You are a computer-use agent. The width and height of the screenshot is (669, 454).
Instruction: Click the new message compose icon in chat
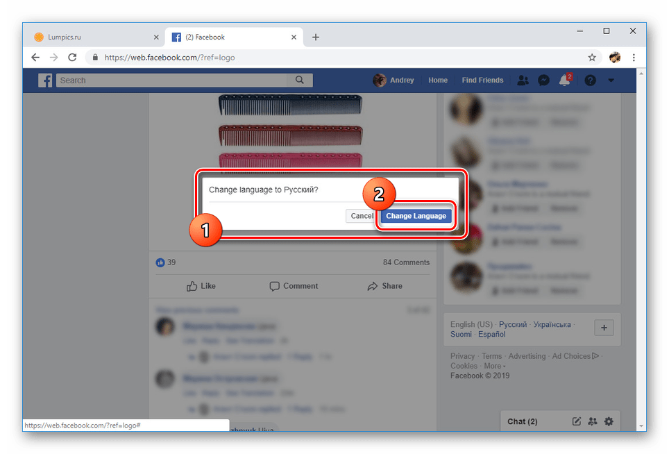[x=577, y=421]
